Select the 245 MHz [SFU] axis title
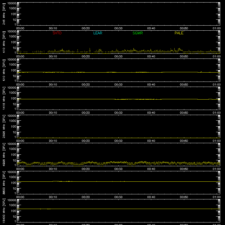 4,14
